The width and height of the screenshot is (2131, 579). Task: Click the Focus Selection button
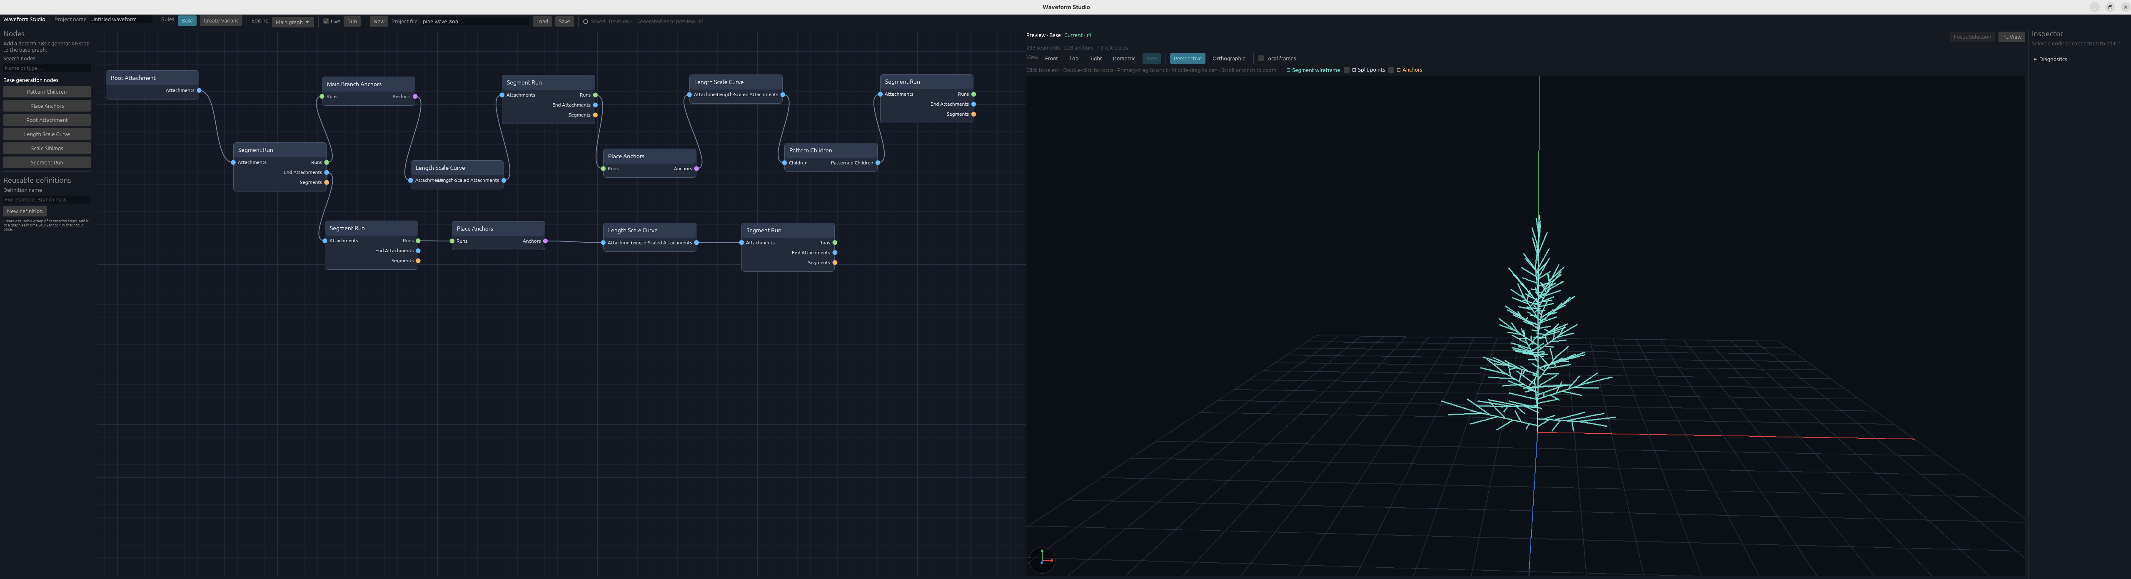coord(1972,37)
